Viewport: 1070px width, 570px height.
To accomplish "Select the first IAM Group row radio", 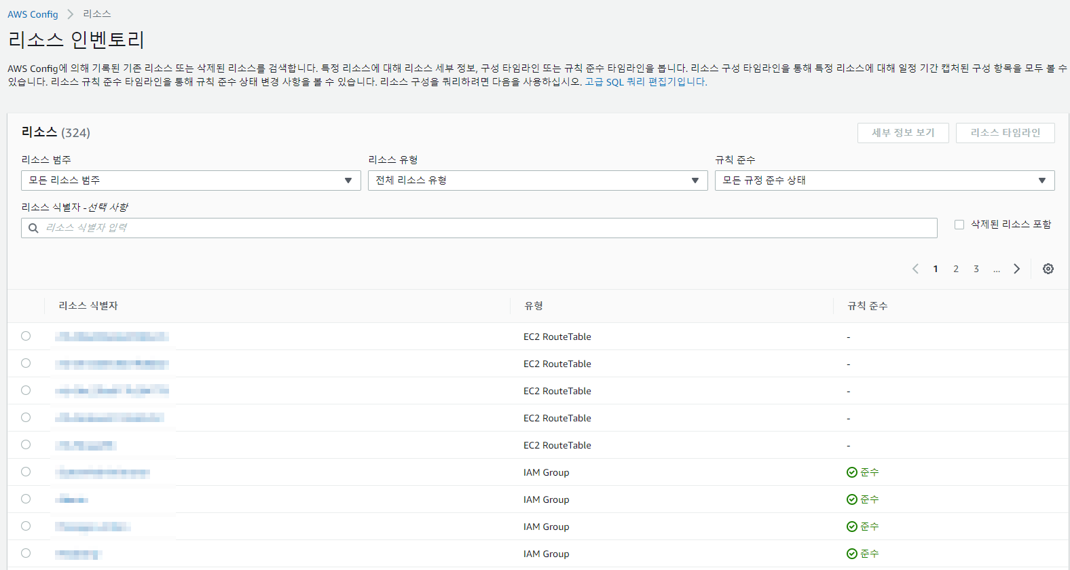I will pyautogui.click(x=26, y=472).
